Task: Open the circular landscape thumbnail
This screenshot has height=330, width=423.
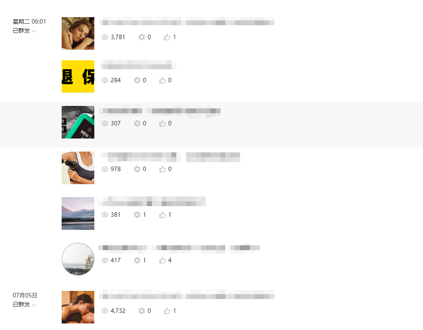Action: 78,259
